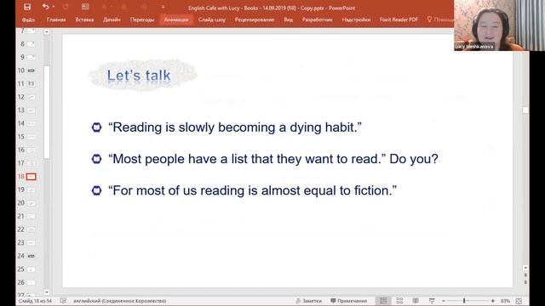Select slide 23 thumbnail in the panel

(x=31, y=242)
